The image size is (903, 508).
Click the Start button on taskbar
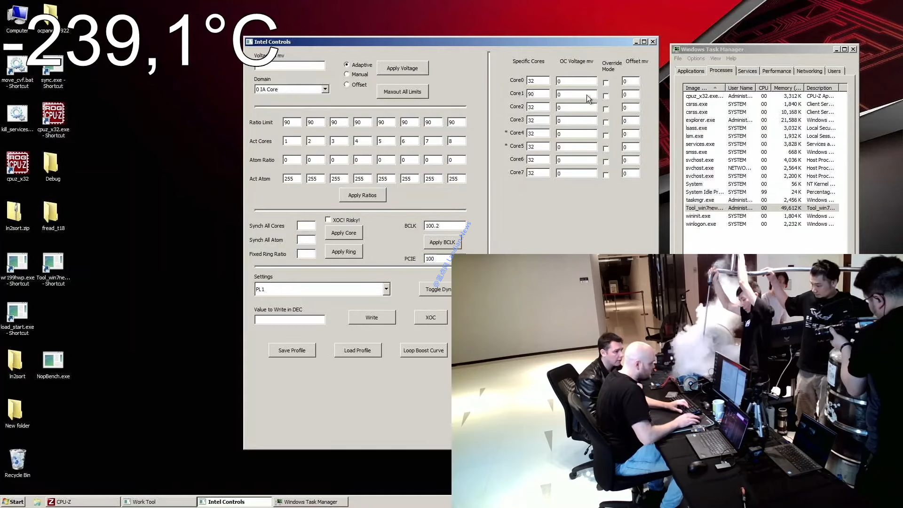[x=13, y=502]
